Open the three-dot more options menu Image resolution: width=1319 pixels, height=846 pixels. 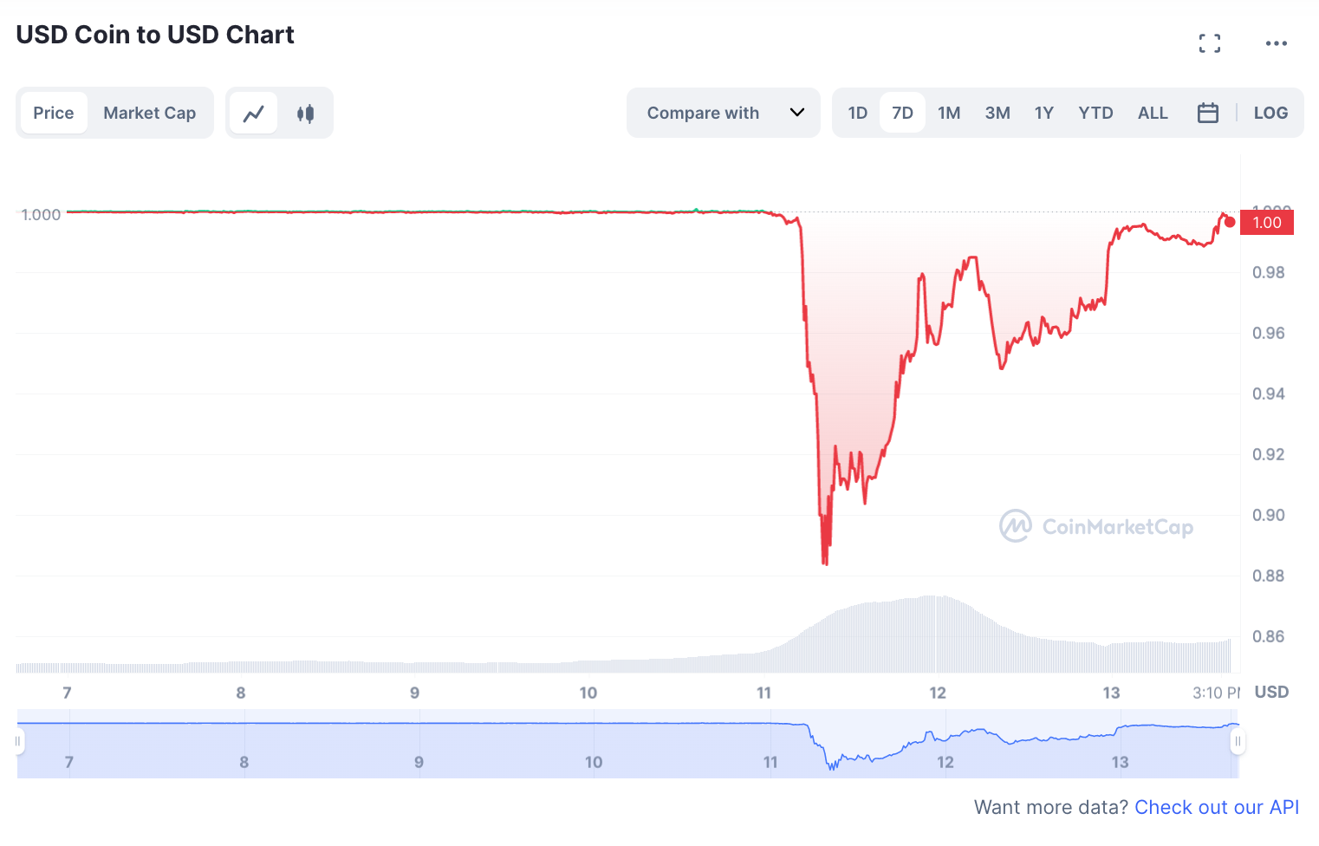tap(1276, 43)
